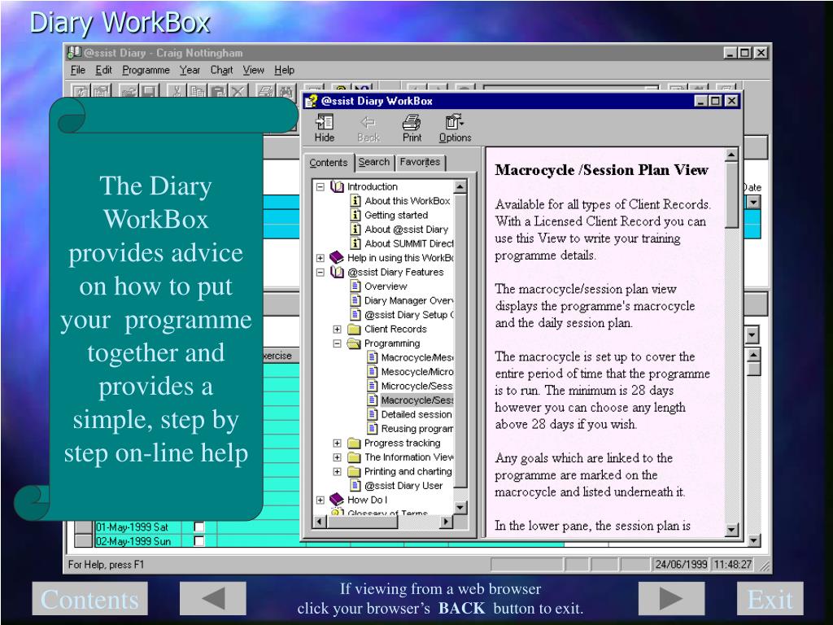This screenshot has height=625, width=833.
Task: Open the Programme menu
Action: (146, 70)
